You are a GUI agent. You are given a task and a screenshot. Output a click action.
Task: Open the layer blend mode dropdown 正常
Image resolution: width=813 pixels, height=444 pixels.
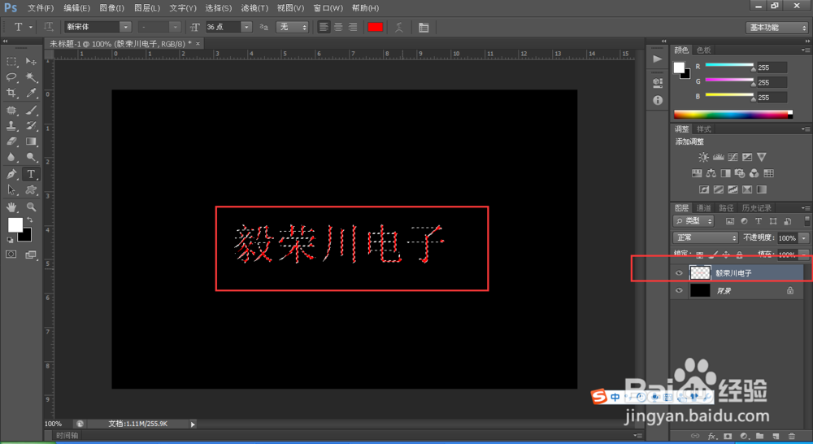705,237
